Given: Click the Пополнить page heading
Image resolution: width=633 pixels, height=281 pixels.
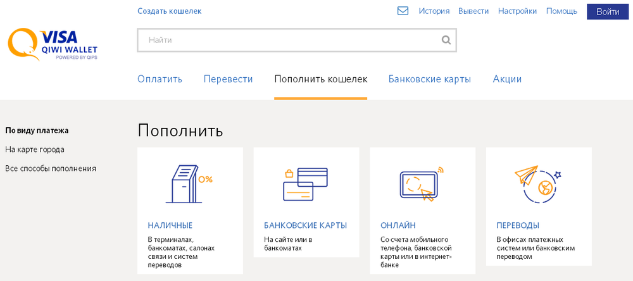Looking at the screenshot, I should (180, 131).
